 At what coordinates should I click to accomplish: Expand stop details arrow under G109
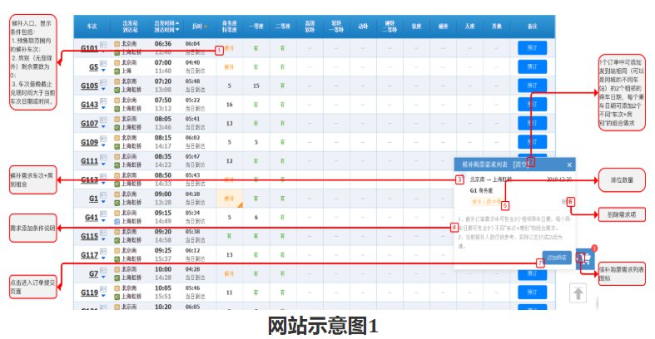(x=103, y=145)
